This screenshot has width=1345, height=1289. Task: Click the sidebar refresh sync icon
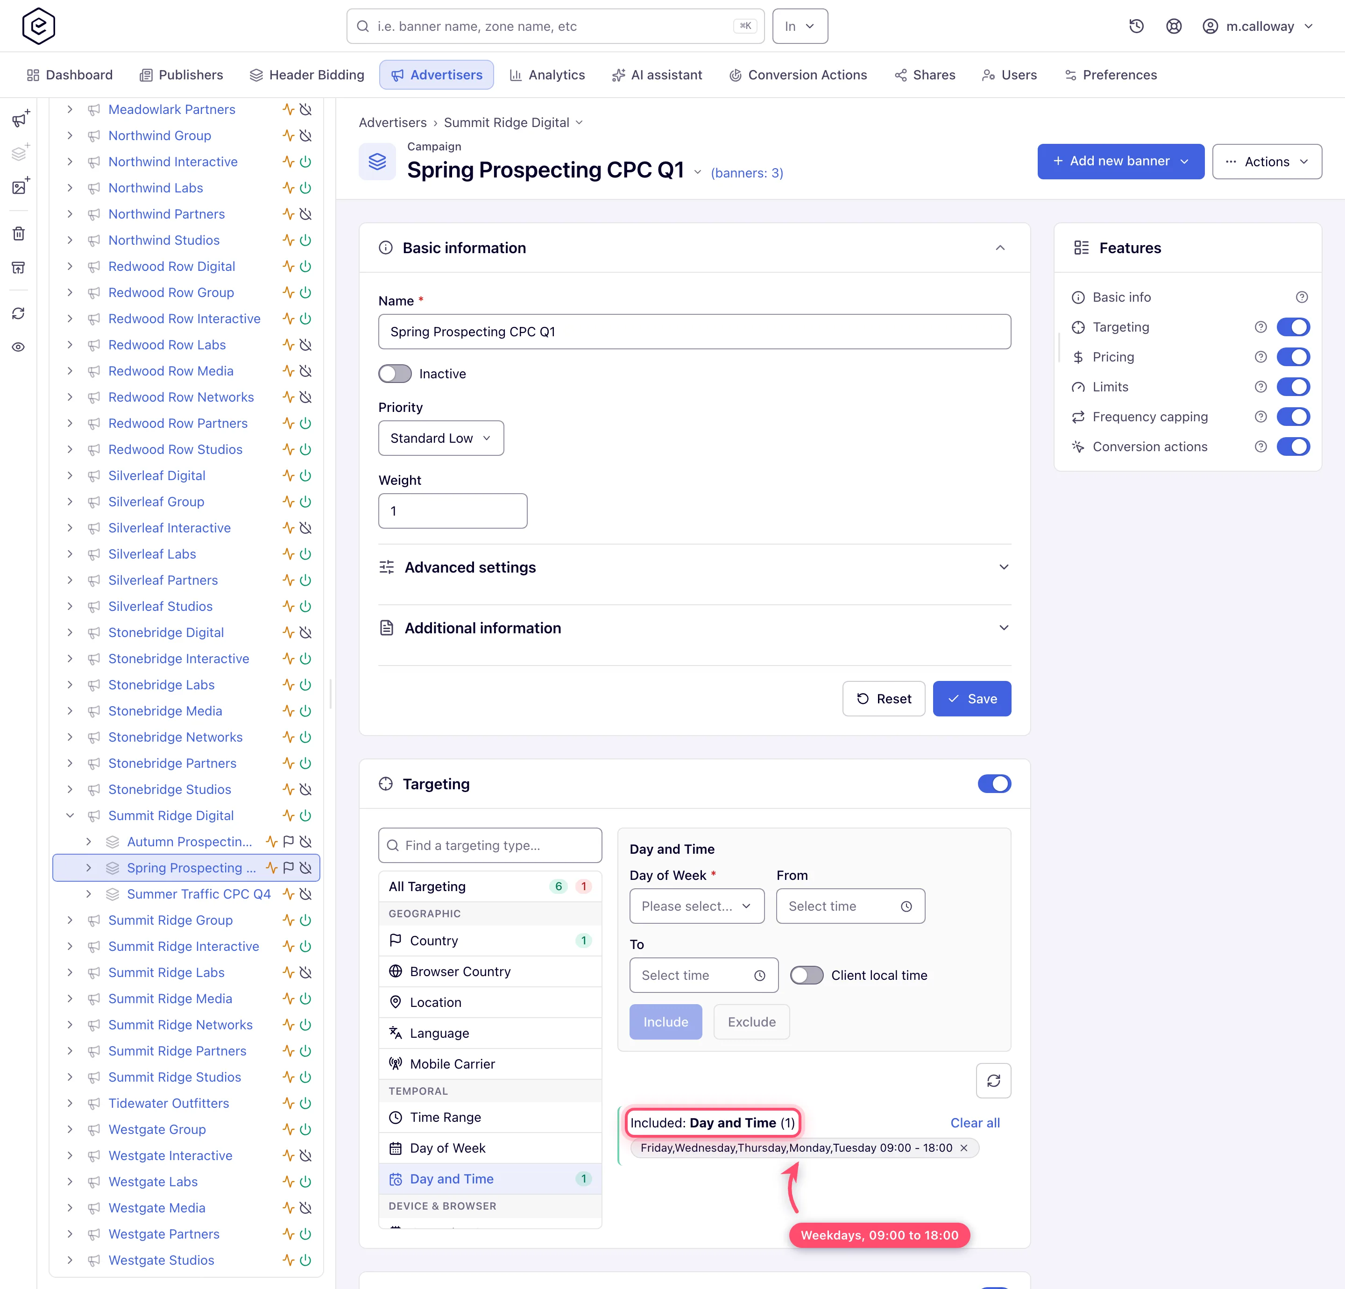point(19,314)
